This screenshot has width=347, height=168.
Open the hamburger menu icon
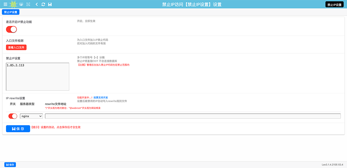(x=5, y=4)
